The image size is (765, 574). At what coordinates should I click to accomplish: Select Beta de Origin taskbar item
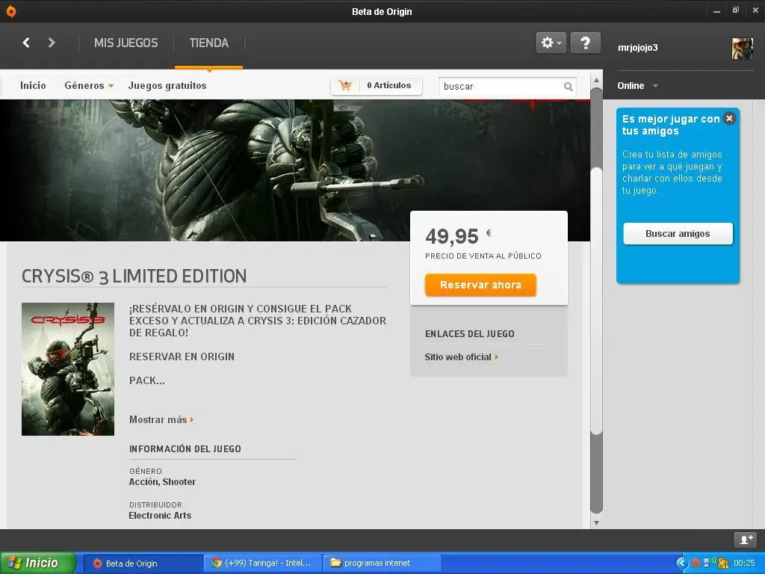coord(143,564)
